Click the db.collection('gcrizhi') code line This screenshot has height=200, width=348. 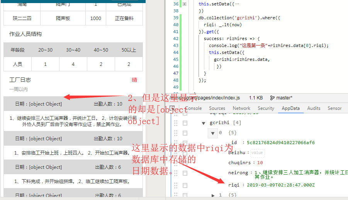pos(239,18)
